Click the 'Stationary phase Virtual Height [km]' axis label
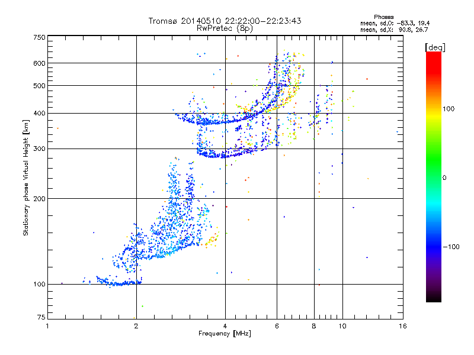The width and height of the screenshot is (474, 355). (26, 177)
